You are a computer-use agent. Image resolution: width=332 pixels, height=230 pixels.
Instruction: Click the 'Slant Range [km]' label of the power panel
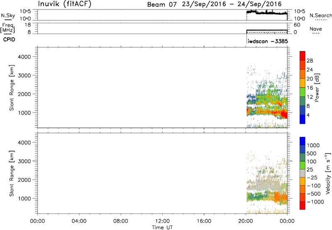point(12,88)
